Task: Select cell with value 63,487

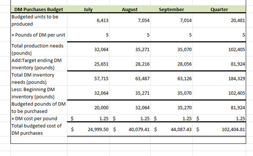Action: coord(130,78)
